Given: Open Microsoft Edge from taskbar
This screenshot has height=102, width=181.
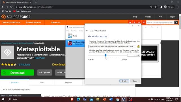Looking at the screenshot, I should pyautogui.click(x=78, y=99).
